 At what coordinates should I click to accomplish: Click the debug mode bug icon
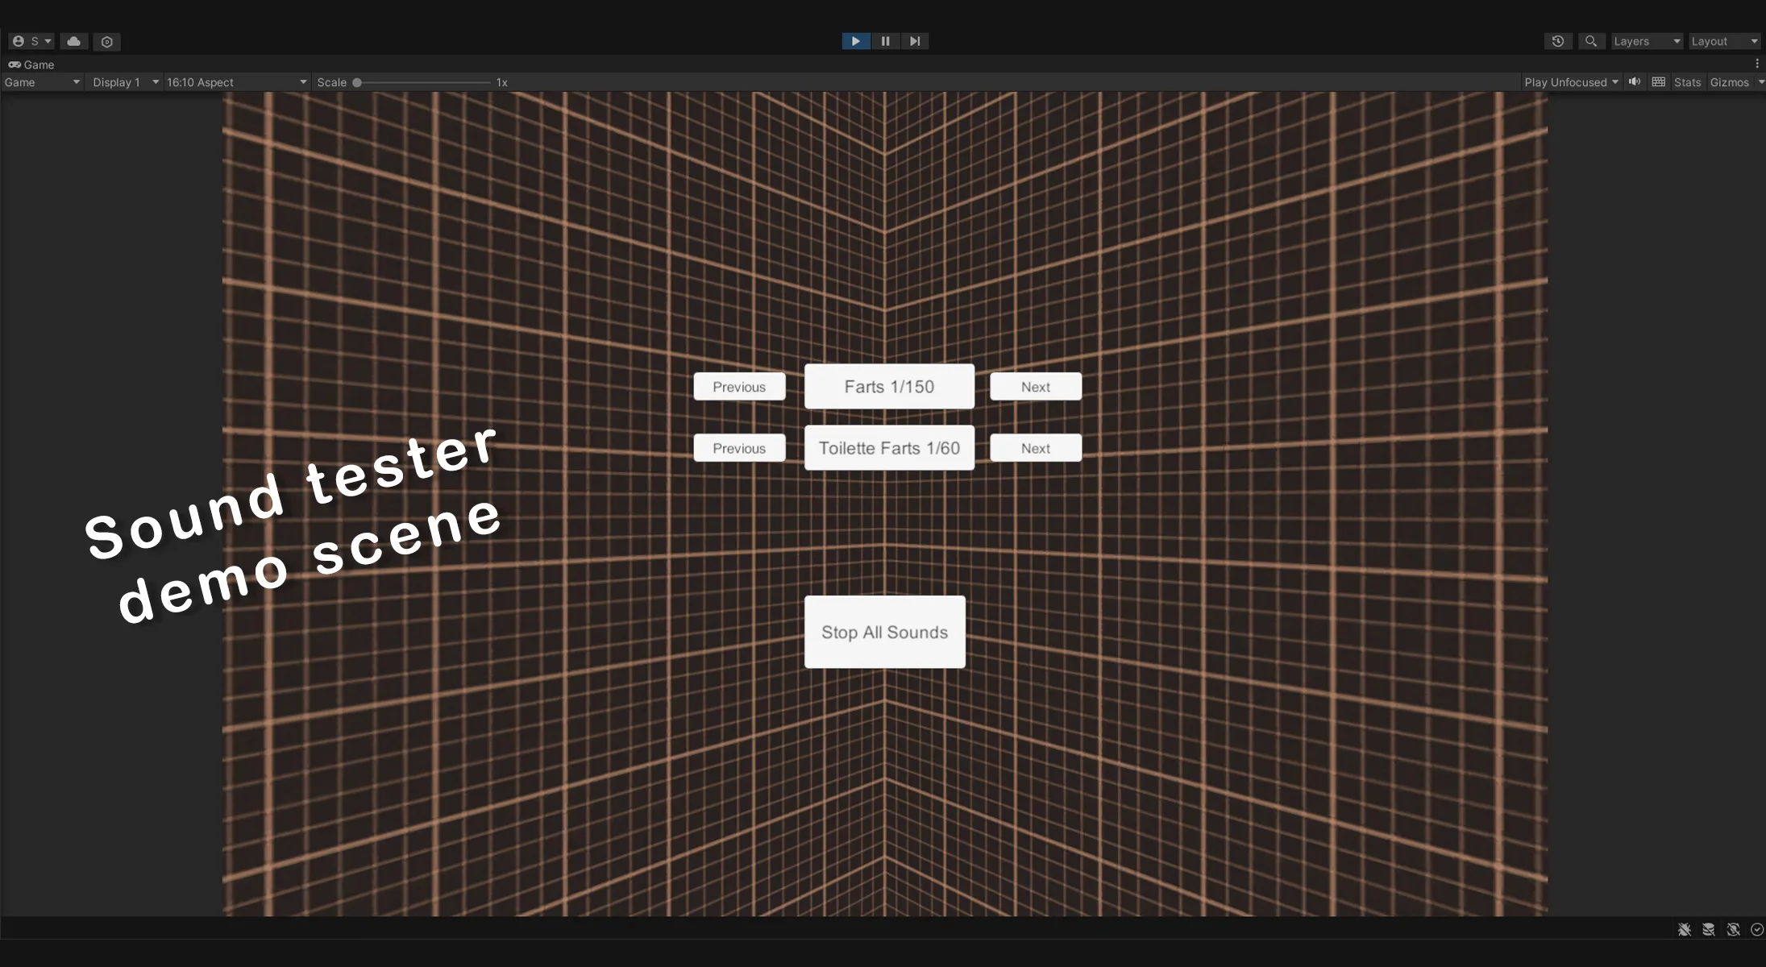pyautogui.click(x=1684, y=929)
